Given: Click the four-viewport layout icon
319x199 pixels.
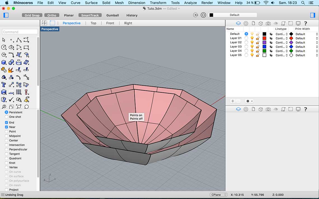Looking at the screenshot, I should coord(44,23).
